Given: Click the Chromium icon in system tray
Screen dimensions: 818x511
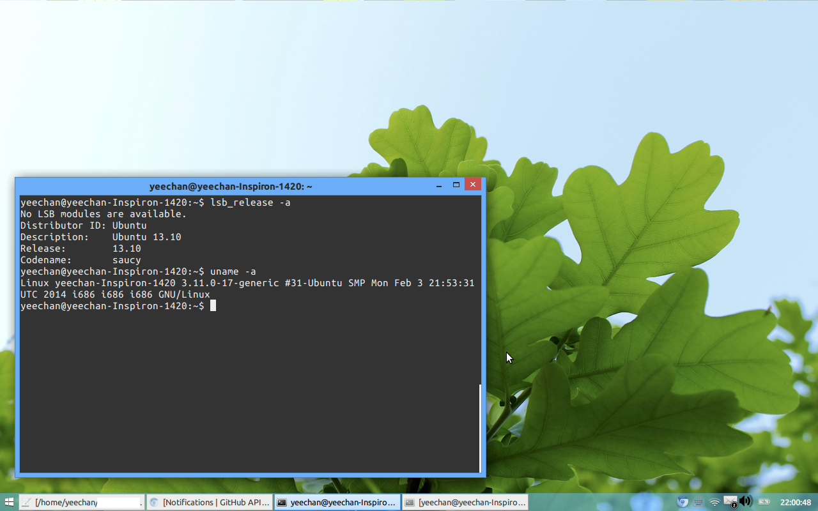Looking at the screenshot, I should (x=683, y=502).
